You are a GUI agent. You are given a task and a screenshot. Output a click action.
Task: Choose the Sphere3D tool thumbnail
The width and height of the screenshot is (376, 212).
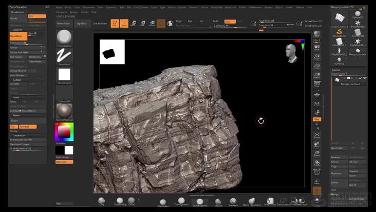(358, 14)
